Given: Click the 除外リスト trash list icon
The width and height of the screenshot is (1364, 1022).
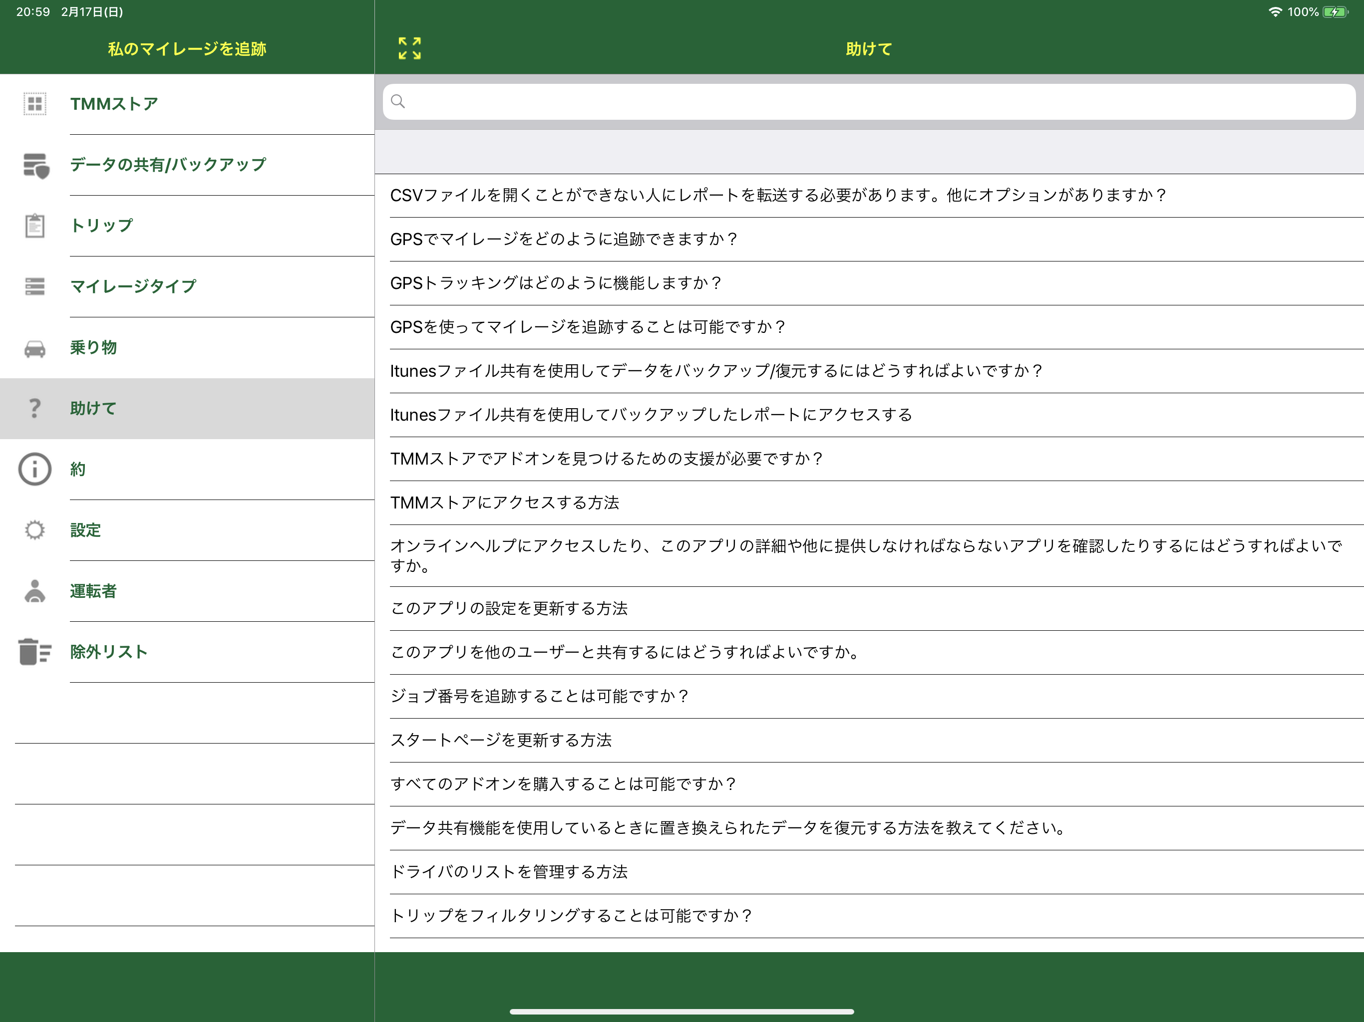Looking at the screenshot, I should tap(35, 652).
